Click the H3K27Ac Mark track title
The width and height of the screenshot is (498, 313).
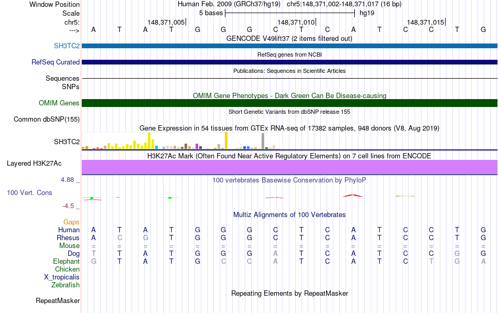click(289, 156)
